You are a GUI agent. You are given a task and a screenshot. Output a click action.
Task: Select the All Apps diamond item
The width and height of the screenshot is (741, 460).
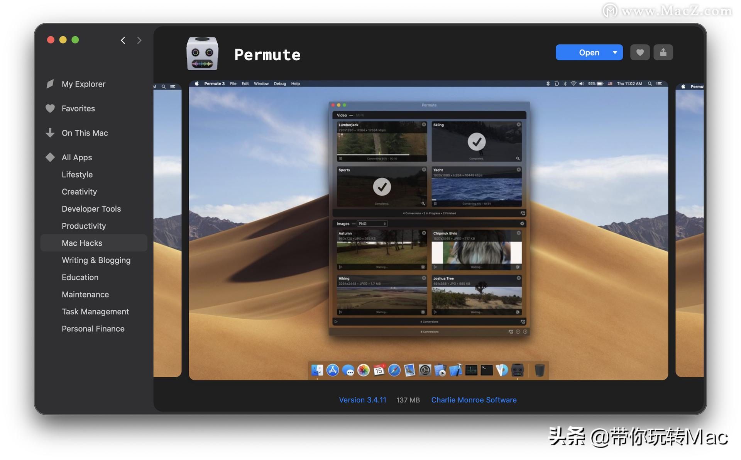(x=76, y=158)
